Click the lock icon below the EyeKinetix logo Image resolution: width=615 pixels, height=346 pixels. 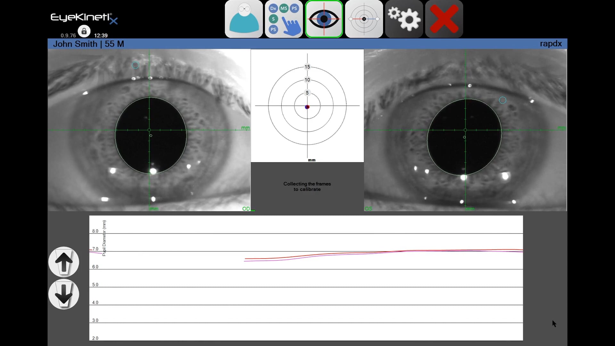coord(84,31)
